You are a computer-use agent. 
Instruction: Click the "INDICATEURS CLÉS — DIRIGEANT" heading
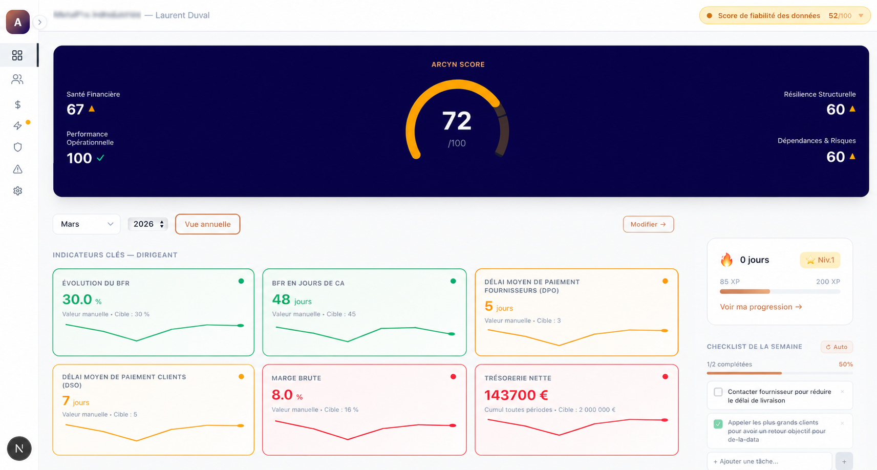click(x=115, y=255)
